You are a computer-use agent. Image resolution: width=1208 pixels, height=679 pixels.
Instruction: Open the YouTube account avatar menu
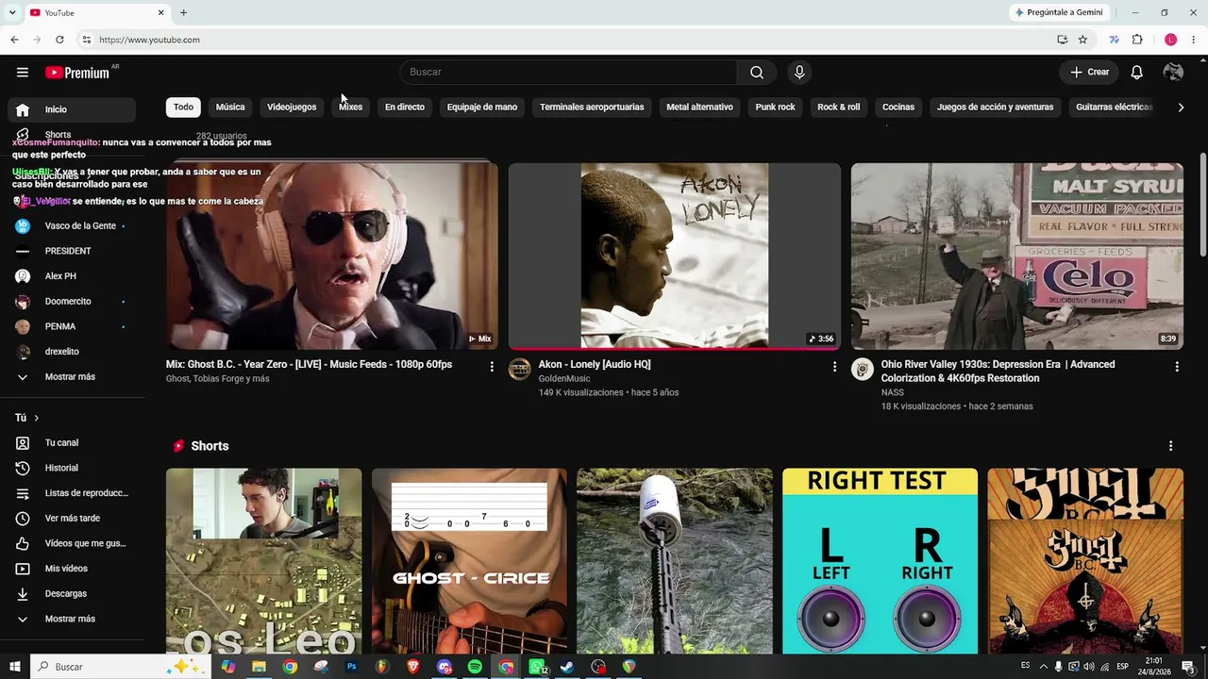(x=1173, y=73)
